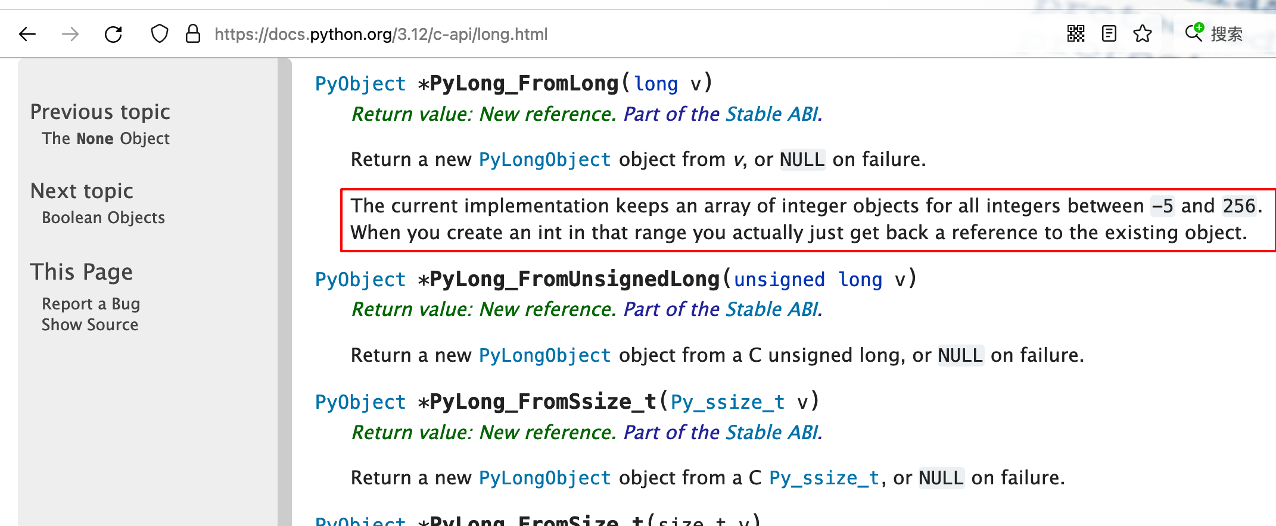Toggle reader view icon

[x=1109, y=34]
